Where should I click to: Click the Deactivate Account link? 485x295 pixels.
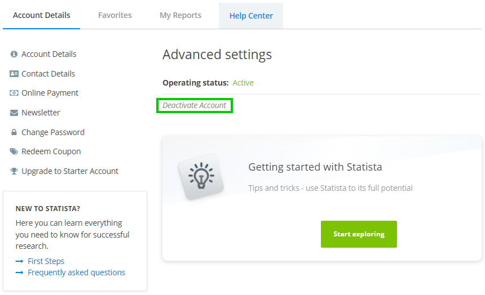(195, 105)
